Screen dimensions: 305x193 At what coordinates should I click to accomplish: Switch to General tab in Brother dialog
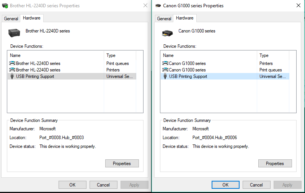[11, 19]
